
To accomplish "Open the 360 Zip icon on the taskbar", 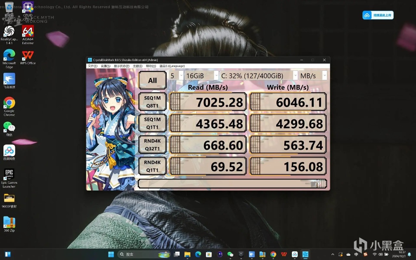I will pos(263,254).
